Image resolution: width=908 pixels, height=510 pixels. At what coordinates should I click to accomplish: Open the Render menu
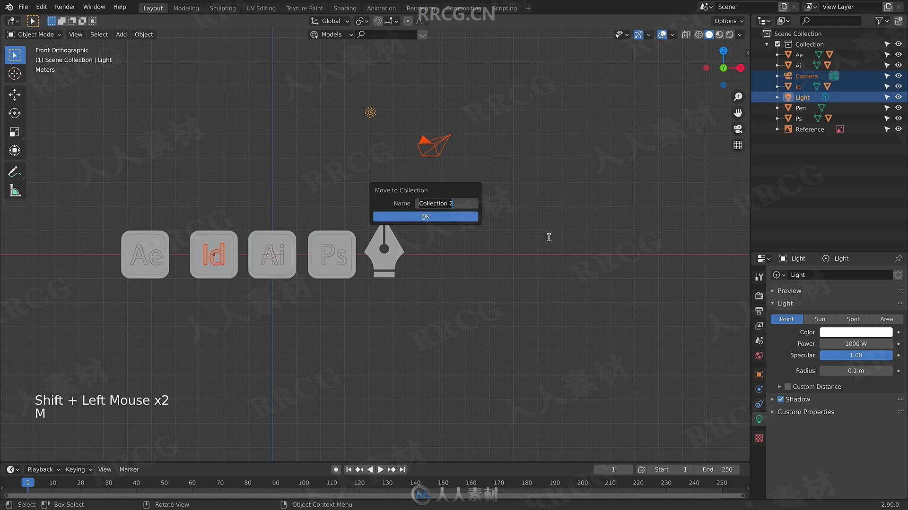tap(65, 7)
